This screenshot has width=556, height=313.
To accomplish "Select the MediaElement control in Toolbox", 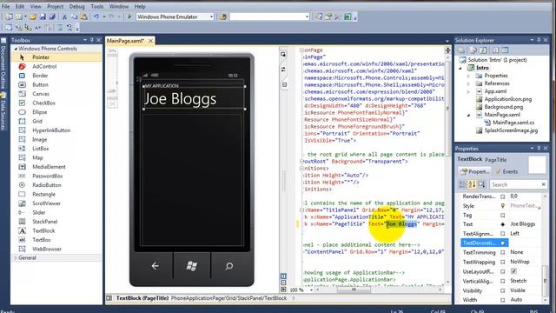I will (x=56, y=167).
